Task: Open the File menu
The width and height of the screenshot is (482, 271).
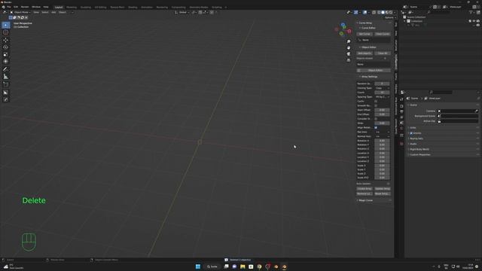Action: pos(9,7)
